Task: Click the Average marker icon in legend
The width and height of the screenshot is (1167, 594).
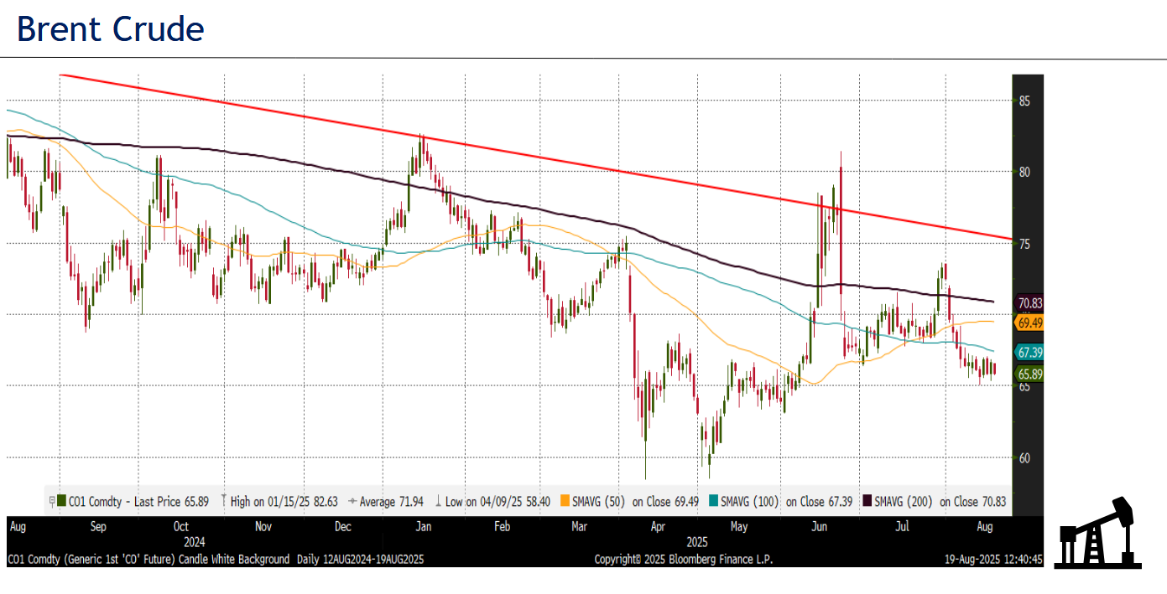Action: [x=352, y=501]
